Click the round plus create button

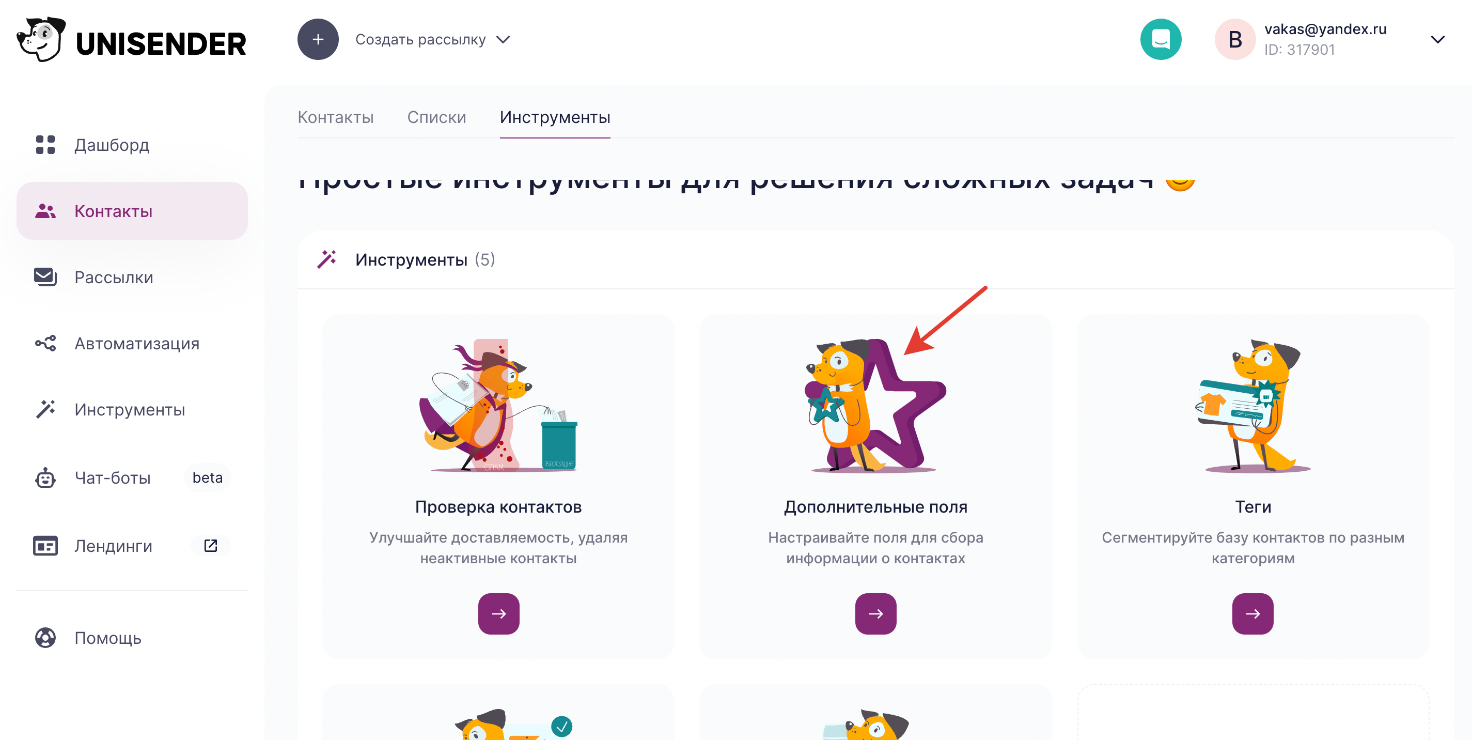[318, 39]
